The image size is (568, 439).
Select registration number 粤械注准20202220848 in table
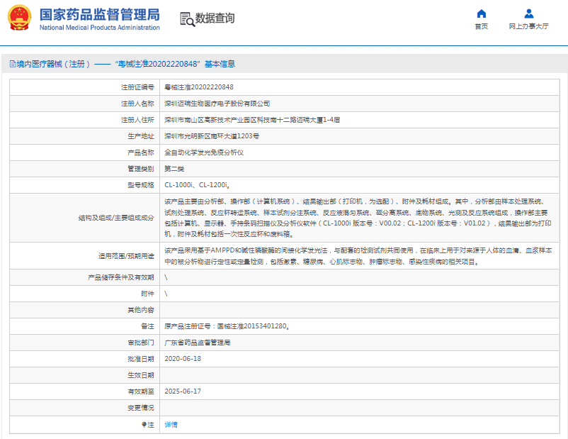[199, 87]
